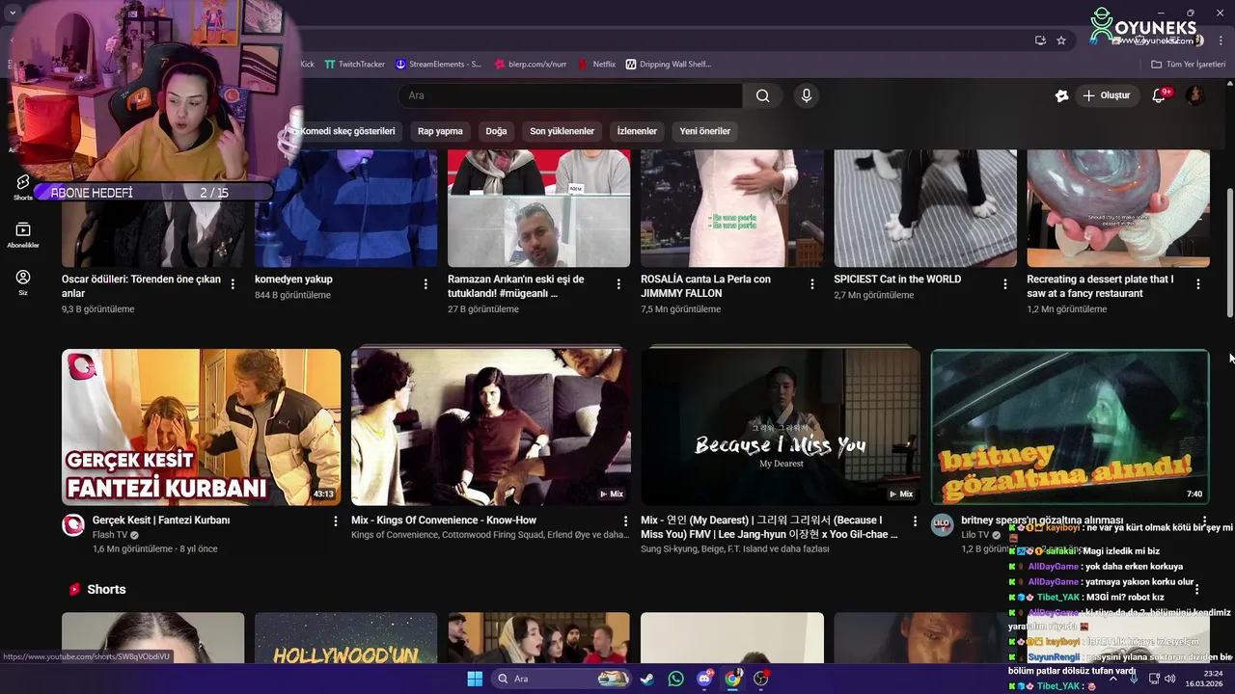The height and width of the screenshot is (694, 1235).
Task: Open the Recreating a dessert plate title
Action: pyautogui.click(x=1100, y=286)
